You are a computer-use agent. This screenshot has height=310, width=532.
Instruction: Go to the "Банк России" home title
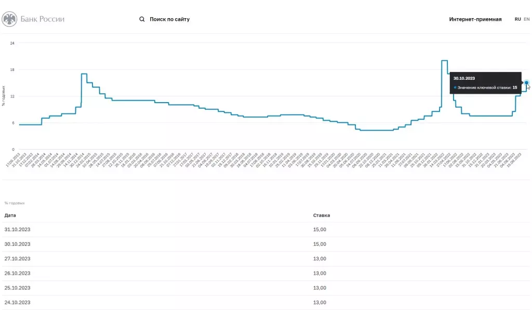(x=43, y=19)
